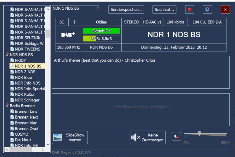Click the Signal: OK indicator bar
235x157 pixels.
tap(101, 31)
